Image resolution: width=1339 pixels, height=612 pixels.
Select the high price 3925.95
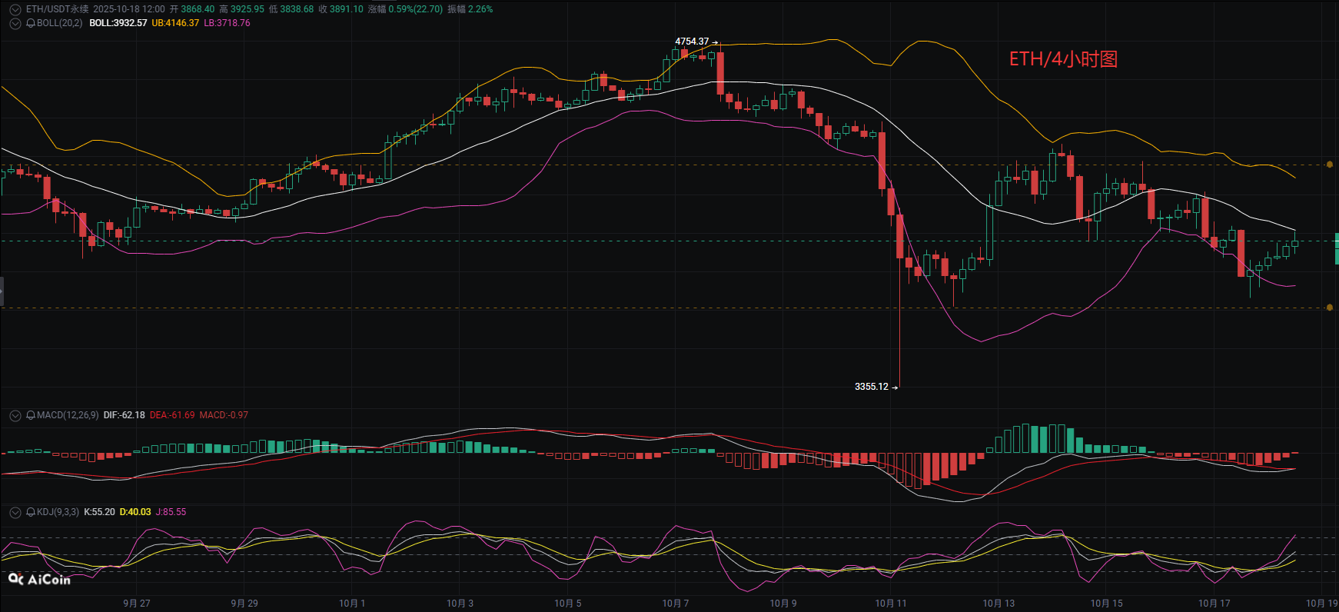click(247, 9)
